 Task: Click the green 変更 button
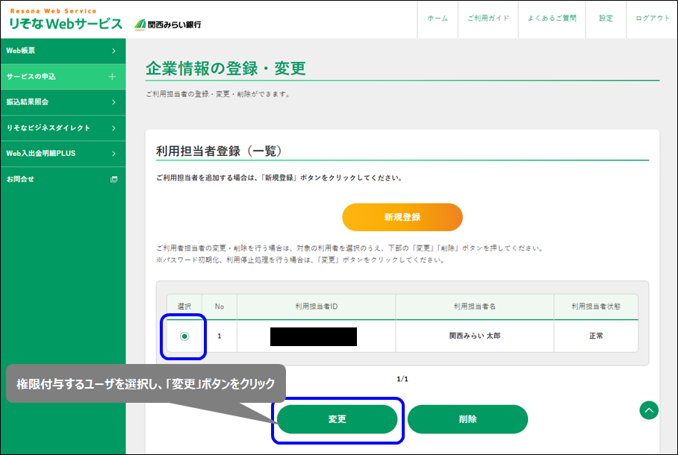(338, 419)
